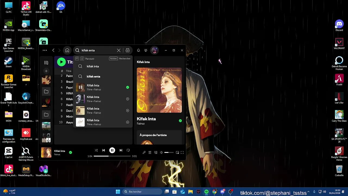Open artist "Fairuz" in the Now Playing panel

[x=141, y=124]
